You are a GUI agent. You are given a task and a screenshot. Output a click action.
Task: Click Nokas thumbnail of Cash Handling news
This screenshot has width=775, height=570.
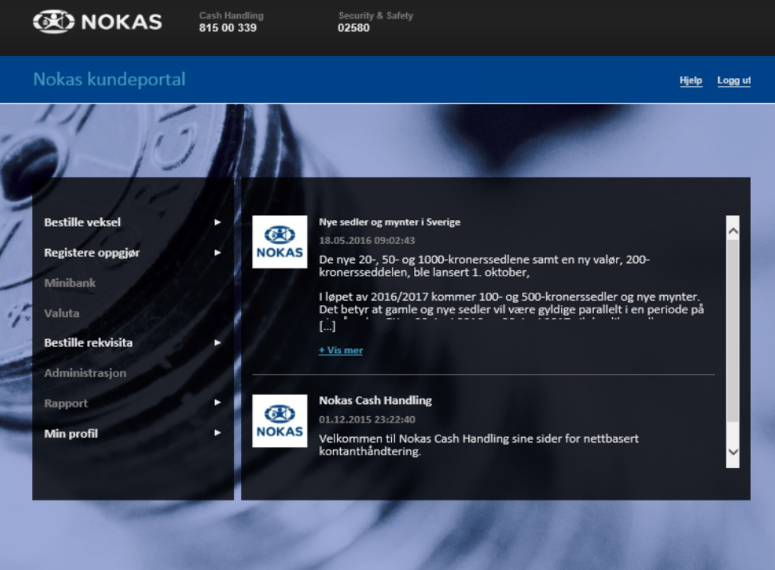click(x=280, y=421)
